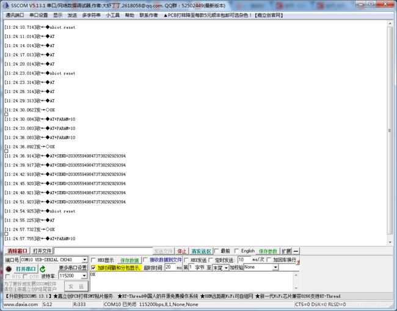Click the send area scroll down arrow
397x311 pixels.
pos(296,288)
